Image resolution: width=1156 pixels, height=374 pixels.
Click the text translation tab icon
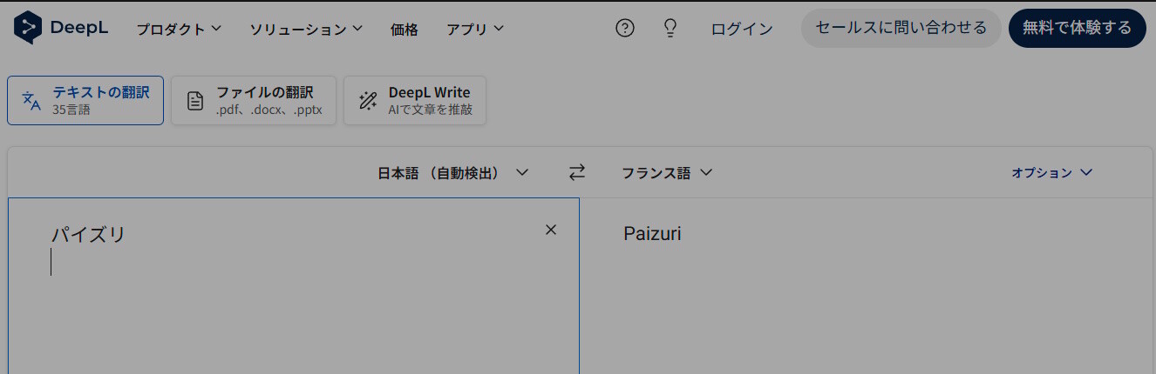(x=31, y=100)
